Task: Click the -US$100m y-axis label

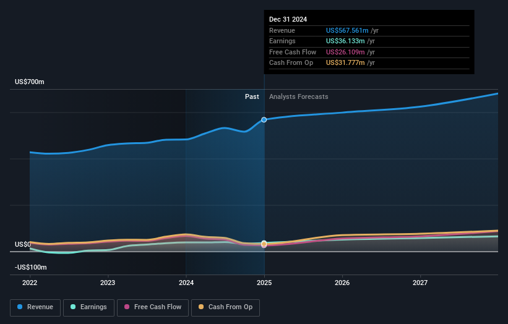Action: coord(31,267)
